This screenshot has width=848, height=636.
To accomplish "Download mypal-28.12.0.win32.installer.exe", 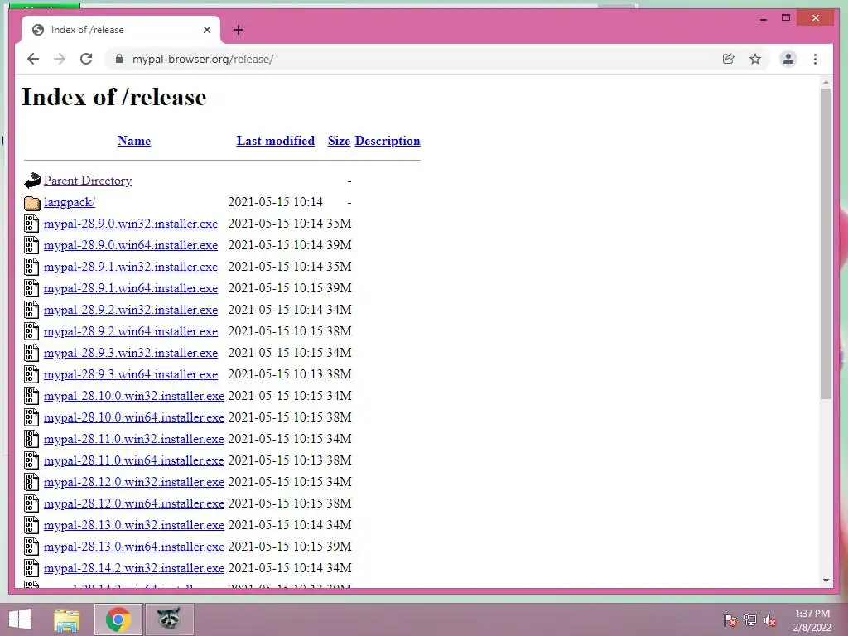I will click(x=134, y=482).
